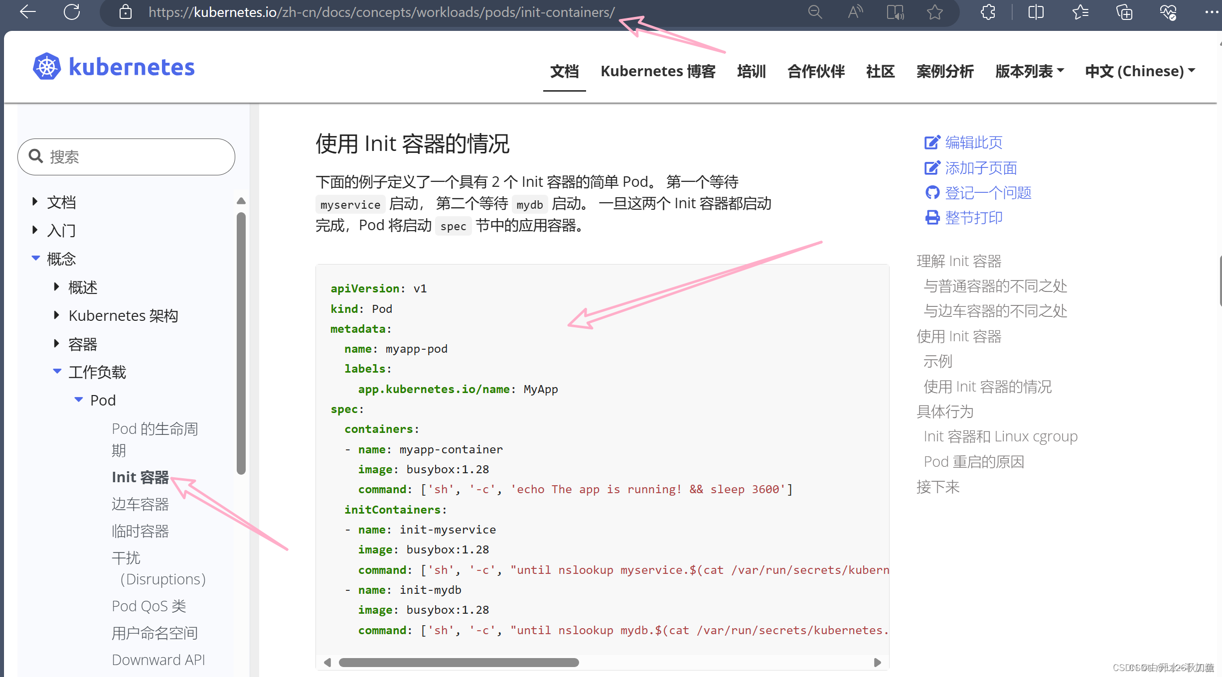Screen dimensions: 1222x677
Task: Open 临时容器 sidebar page
Action: pyautogui.click(x=140, y=531)
